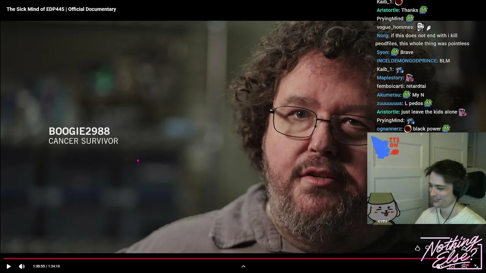This screenshot has width=486, height=273.
Task: Open the ognannerz chat username
Action: 389,129
